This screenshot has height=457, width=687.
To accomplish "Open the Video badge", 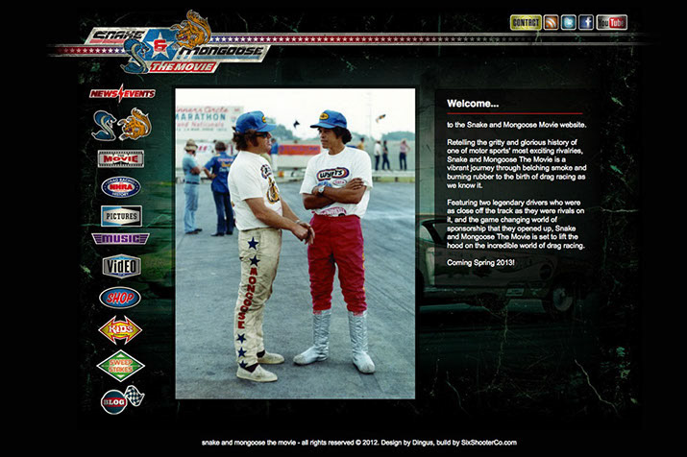I will tap(122, 266).
